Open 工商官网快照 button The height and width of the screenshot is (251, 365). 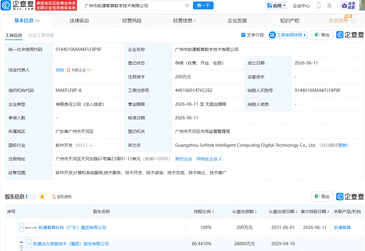288,35
